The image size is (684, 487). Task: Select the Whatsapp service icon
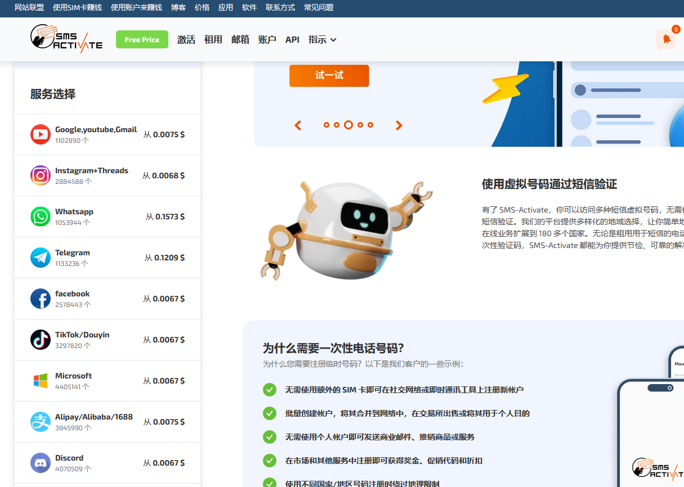(x=41, y=217)
